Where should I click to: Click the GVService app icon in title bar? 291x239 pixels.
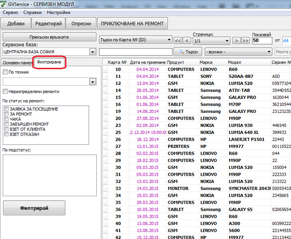(x=3, y=4)
